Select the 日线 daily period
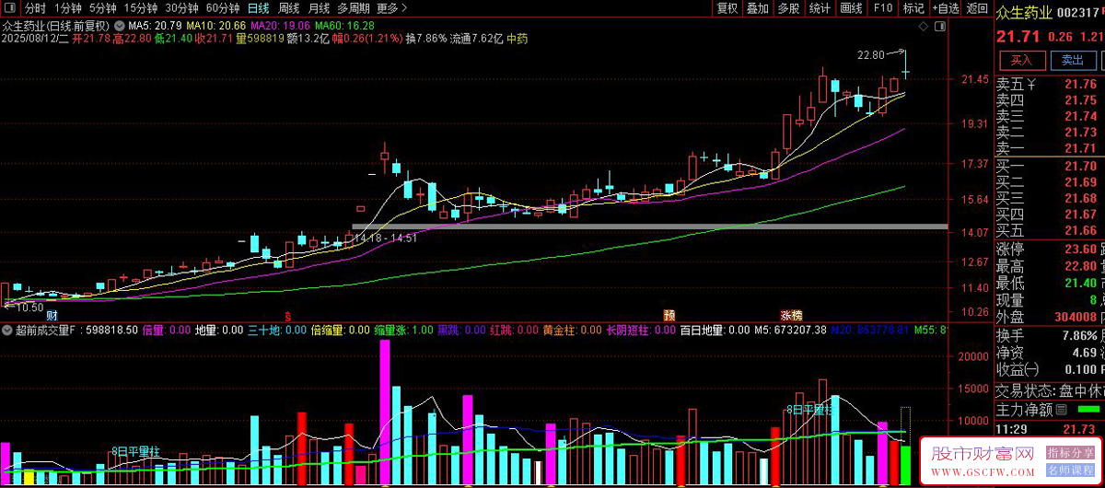Viewport: 1105px width, 488px height. 258,8
